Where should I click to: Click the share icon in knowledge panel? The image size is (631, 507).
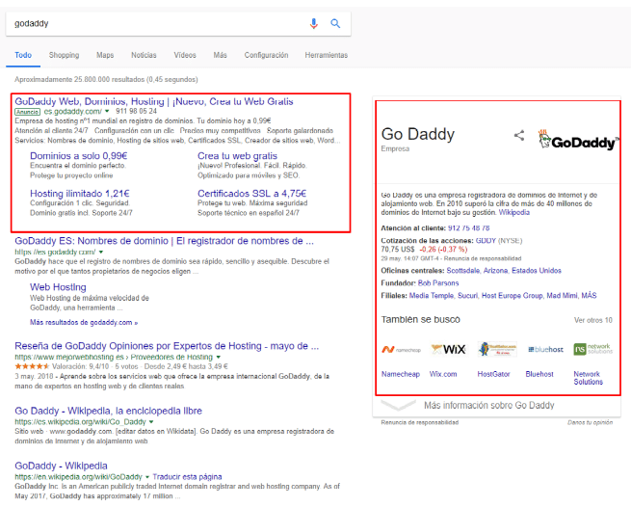(519, 136)
